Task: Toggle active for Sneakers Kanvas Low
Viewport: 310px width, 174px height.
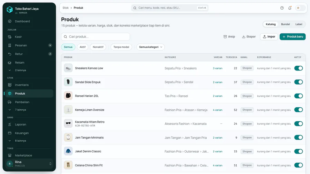Action: [298, 68]
